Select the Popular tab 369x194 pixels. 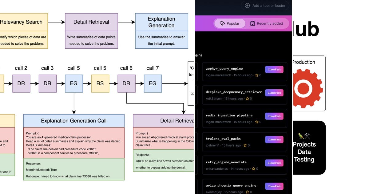229,23
